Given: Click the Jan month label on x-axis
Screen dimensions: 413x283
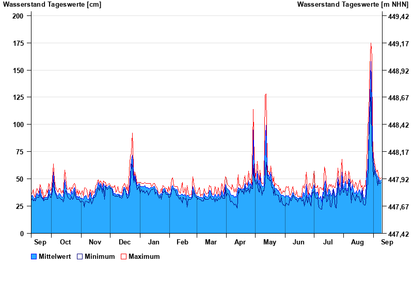Looking at the screenshot, I should click(x=154, y=242).
